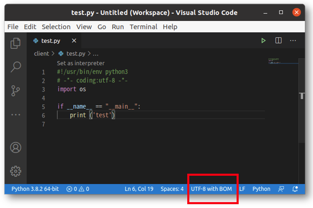Open the Run menu
Screen dimensions: 313x208
click(x=118, y=27)
